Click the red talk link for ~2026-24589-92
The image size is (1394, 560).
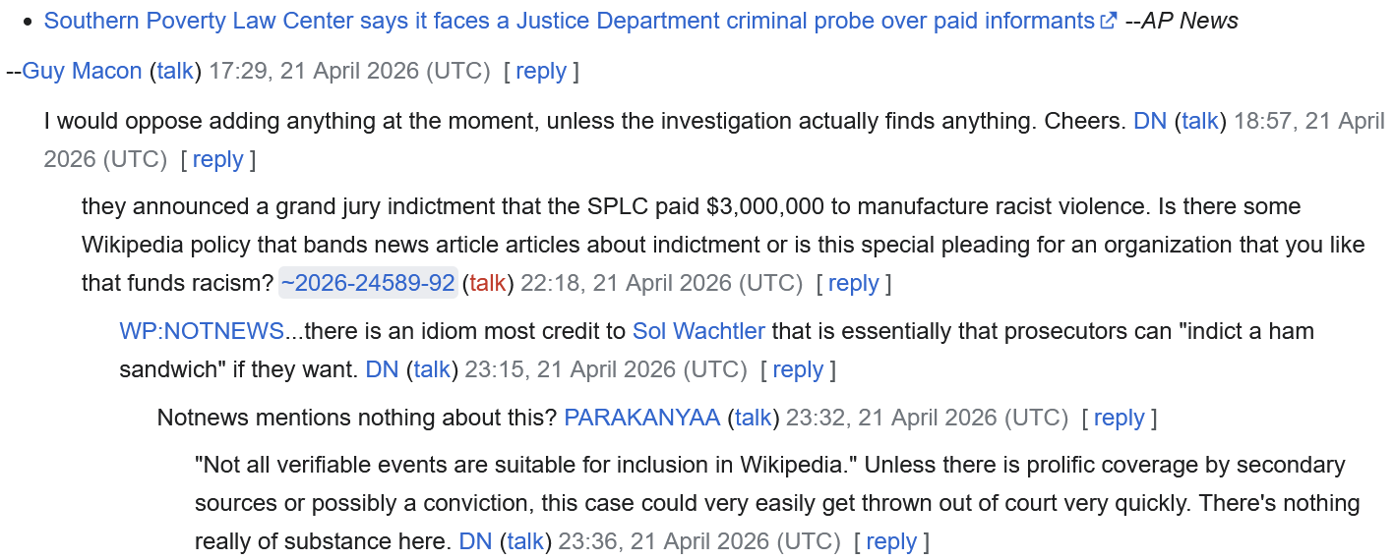[488, 283]
